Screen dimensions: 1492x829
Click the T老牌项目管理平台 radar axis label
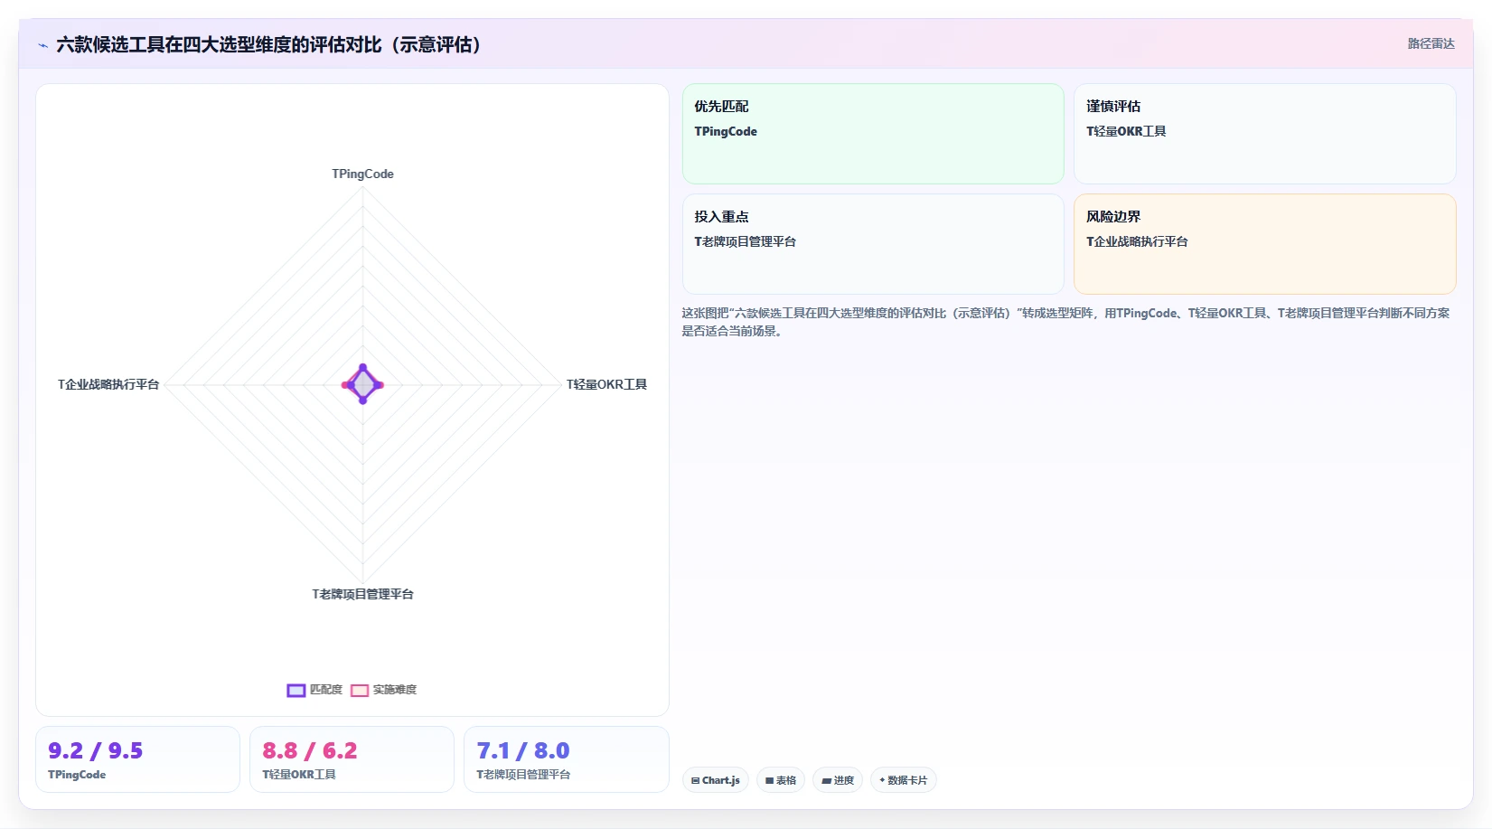tap(362, 594)
